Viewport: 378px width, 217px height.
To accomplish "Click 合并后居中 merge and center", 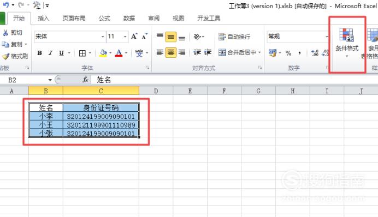I will (x=237, y=52).
